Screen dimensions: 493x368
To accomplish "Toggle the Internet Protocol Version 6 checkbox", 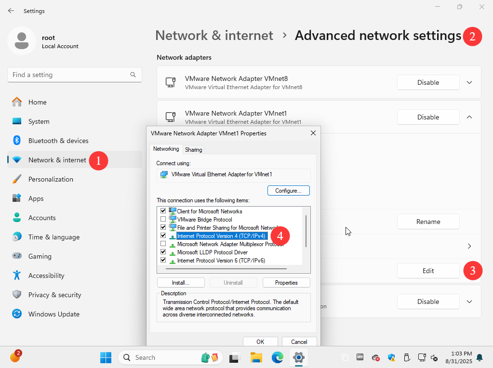I will pos(163,260).
